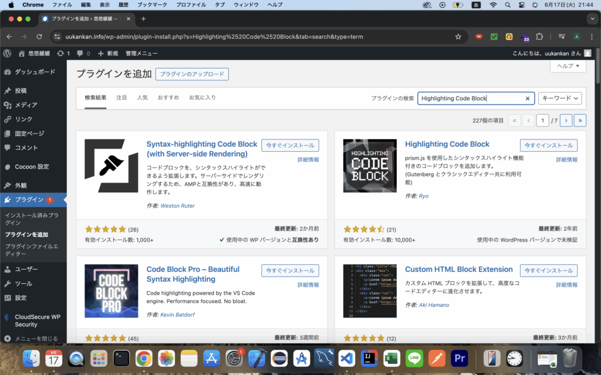Open author link Weston Ruter
This screenshot has width=601, height=375.
pos(177,206)
